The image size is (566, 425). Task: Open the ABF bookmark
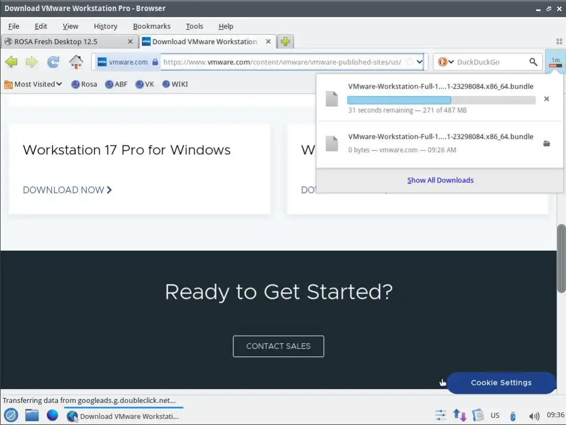pyautogui.click(x=116, y=84)
